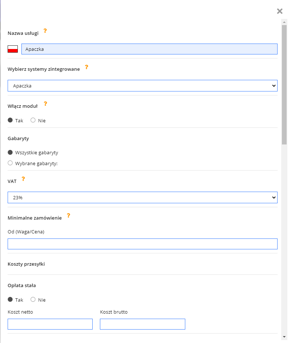Select Nie for Włącz moduł
The width and height of the screenshot is (291, 343).
pos(33,121)
